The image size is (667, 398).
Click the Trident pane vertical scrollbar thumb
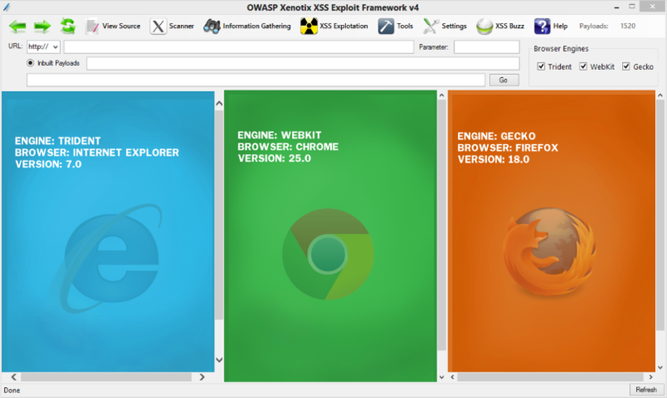pyautogui.click(x=219, y=215)
